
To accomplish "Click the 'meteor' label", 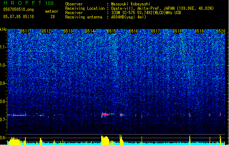I will 52,11.
